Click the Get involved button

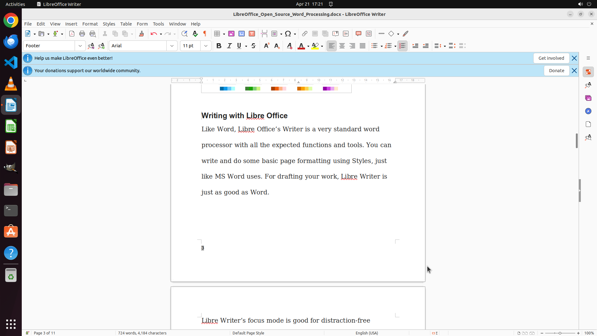point(551,58)
